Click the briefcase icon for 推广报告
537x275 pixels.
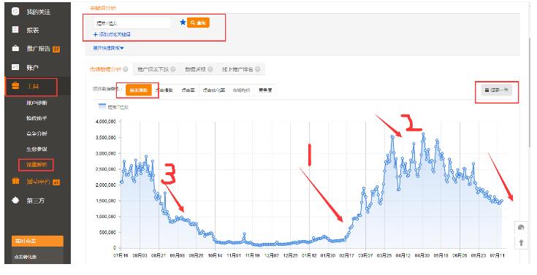coord(15,48)
